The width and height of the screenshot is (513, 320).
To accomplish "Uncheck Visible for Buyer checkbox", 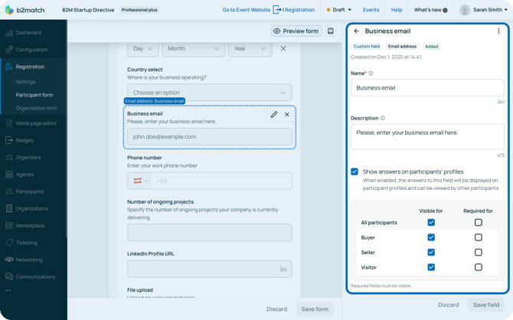I will pos(431,237).
